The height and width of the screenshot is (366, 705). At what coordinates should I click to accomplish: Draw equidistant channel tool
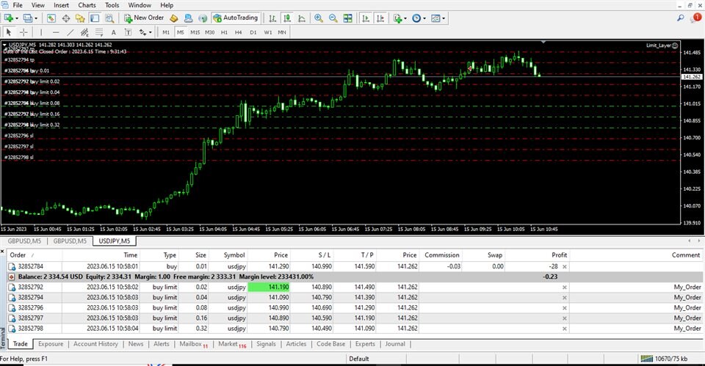[x=84, y=32]
